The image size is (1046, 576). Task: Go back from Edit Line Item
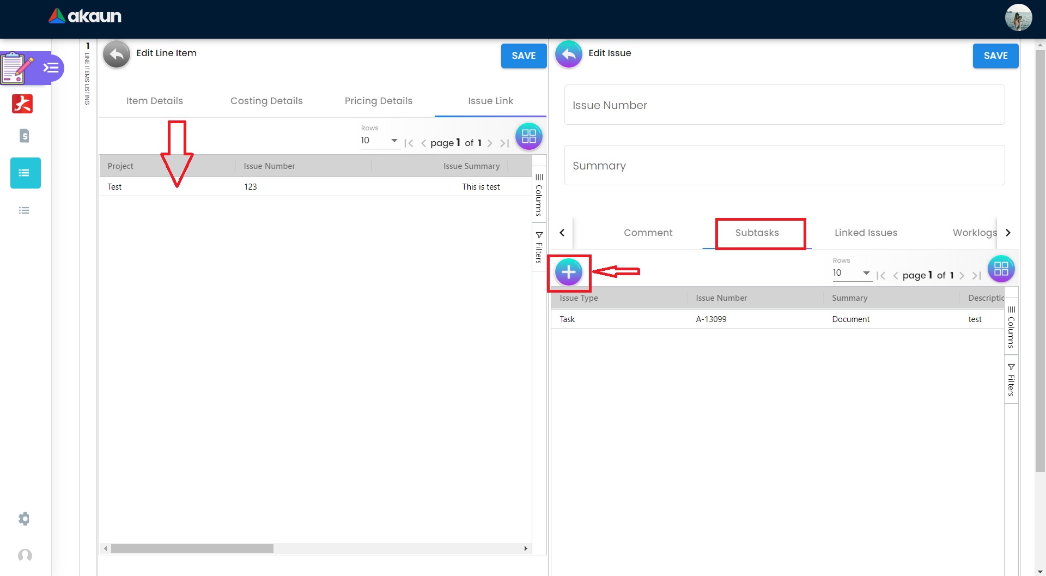(117, 54)
